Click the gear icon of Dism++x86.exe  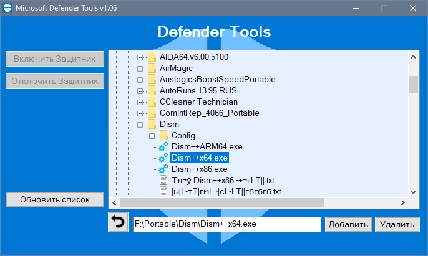(x=163, y=169)
